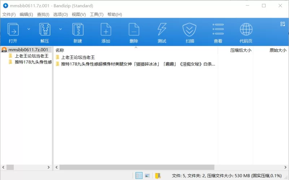
Task: Maximize the Bandizip window
Action: pyautogui.click(x=264, y=6)
